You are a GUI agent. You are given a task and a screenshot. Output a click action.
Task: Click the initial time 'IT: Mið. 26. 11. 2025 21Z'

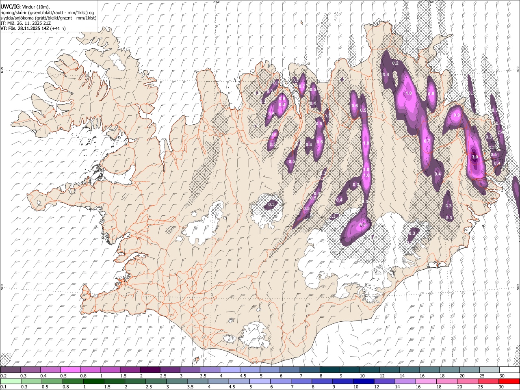click(26, 23)
